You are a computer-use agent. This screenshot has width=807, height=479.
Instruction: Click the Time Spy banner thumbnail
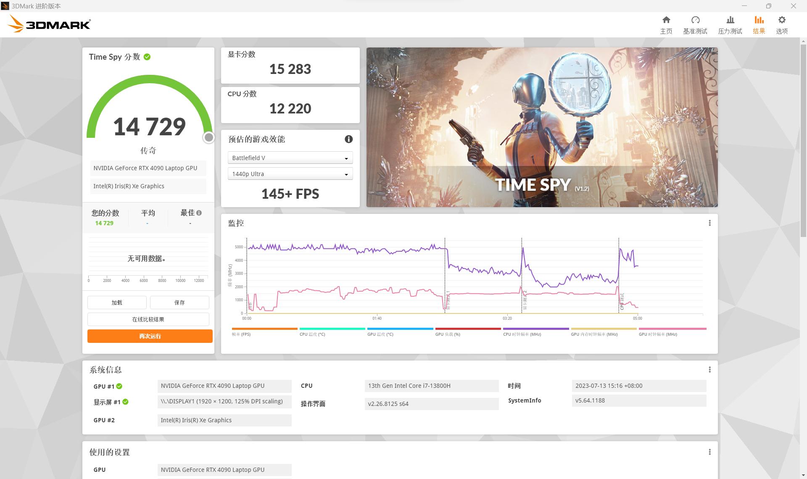(542, 127)
